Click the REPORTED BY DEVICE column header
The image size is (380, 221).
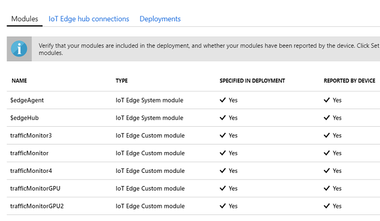(x=350, y=81)
